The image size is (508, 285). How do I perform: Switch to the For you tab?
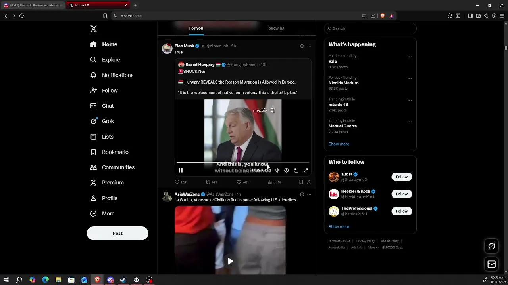tap(196, 28)
